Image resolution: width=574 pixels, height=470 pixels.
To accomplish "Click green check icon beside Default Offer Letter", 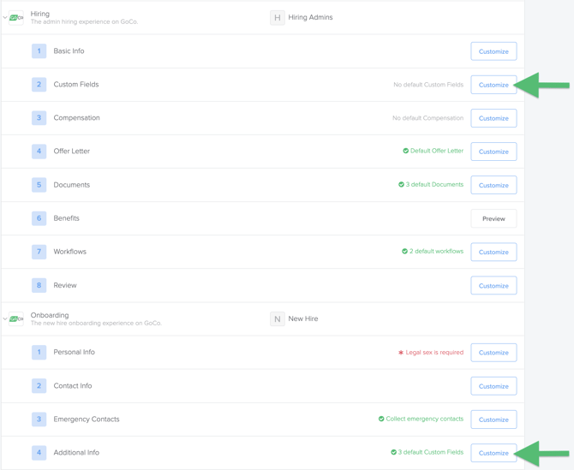I will coord(405,151).
